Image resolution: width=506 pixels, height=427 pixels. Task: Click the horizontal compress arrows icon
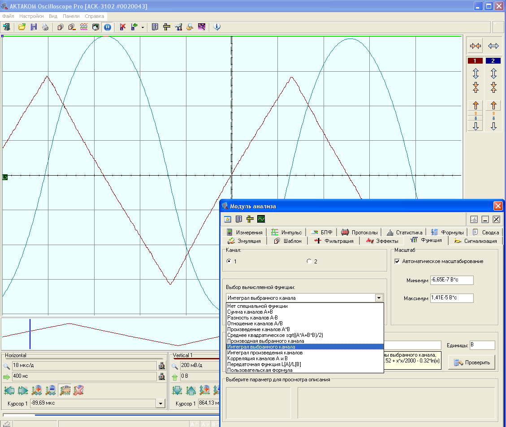coord(476,46)
